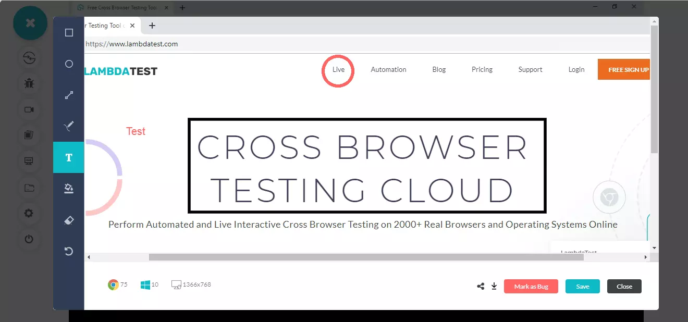This screenshot has width=688, height=322.
Task: Open the Automation menu item
Action: pos(388,69)
